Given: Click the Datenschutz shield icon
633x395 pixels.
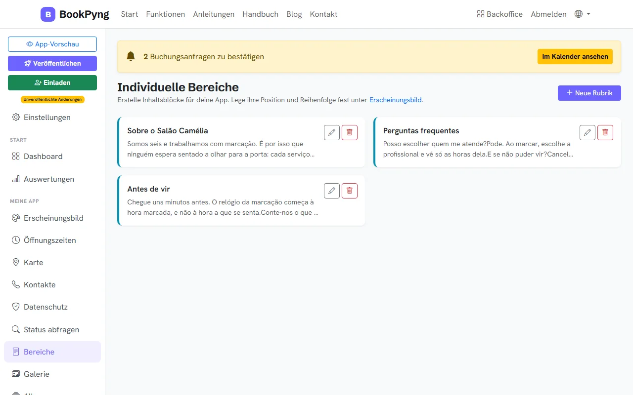Looking at the screenshot, I should click(x=16, y=307).
